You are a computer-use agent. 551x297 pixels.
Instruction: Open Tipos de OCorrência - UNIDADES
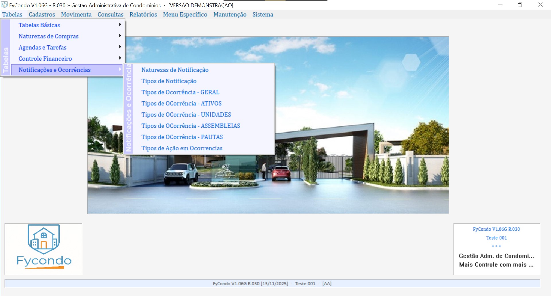click(186, 114)
